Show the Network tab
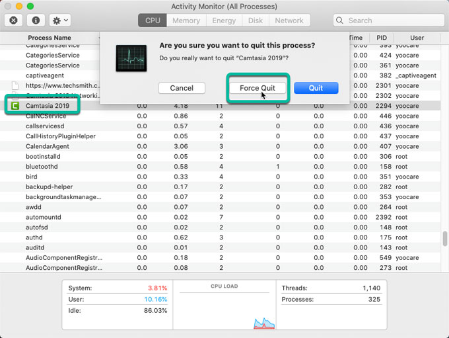The width and height of the screenshot is (449, 338). coord(289,21)
